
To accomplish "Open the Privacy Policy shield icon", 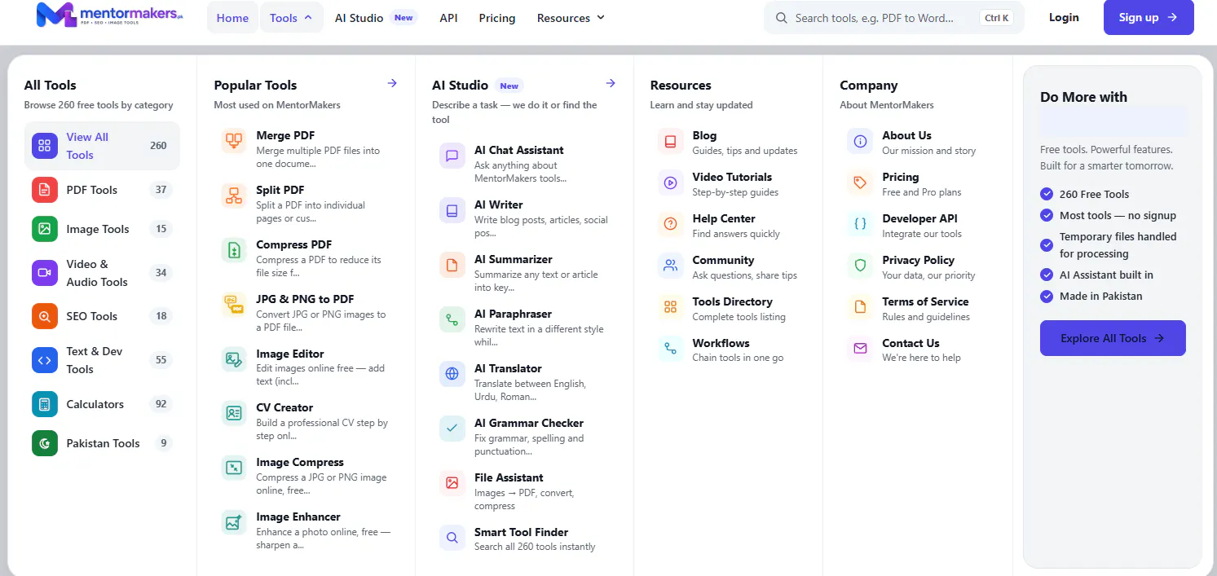I will point(860,266).
